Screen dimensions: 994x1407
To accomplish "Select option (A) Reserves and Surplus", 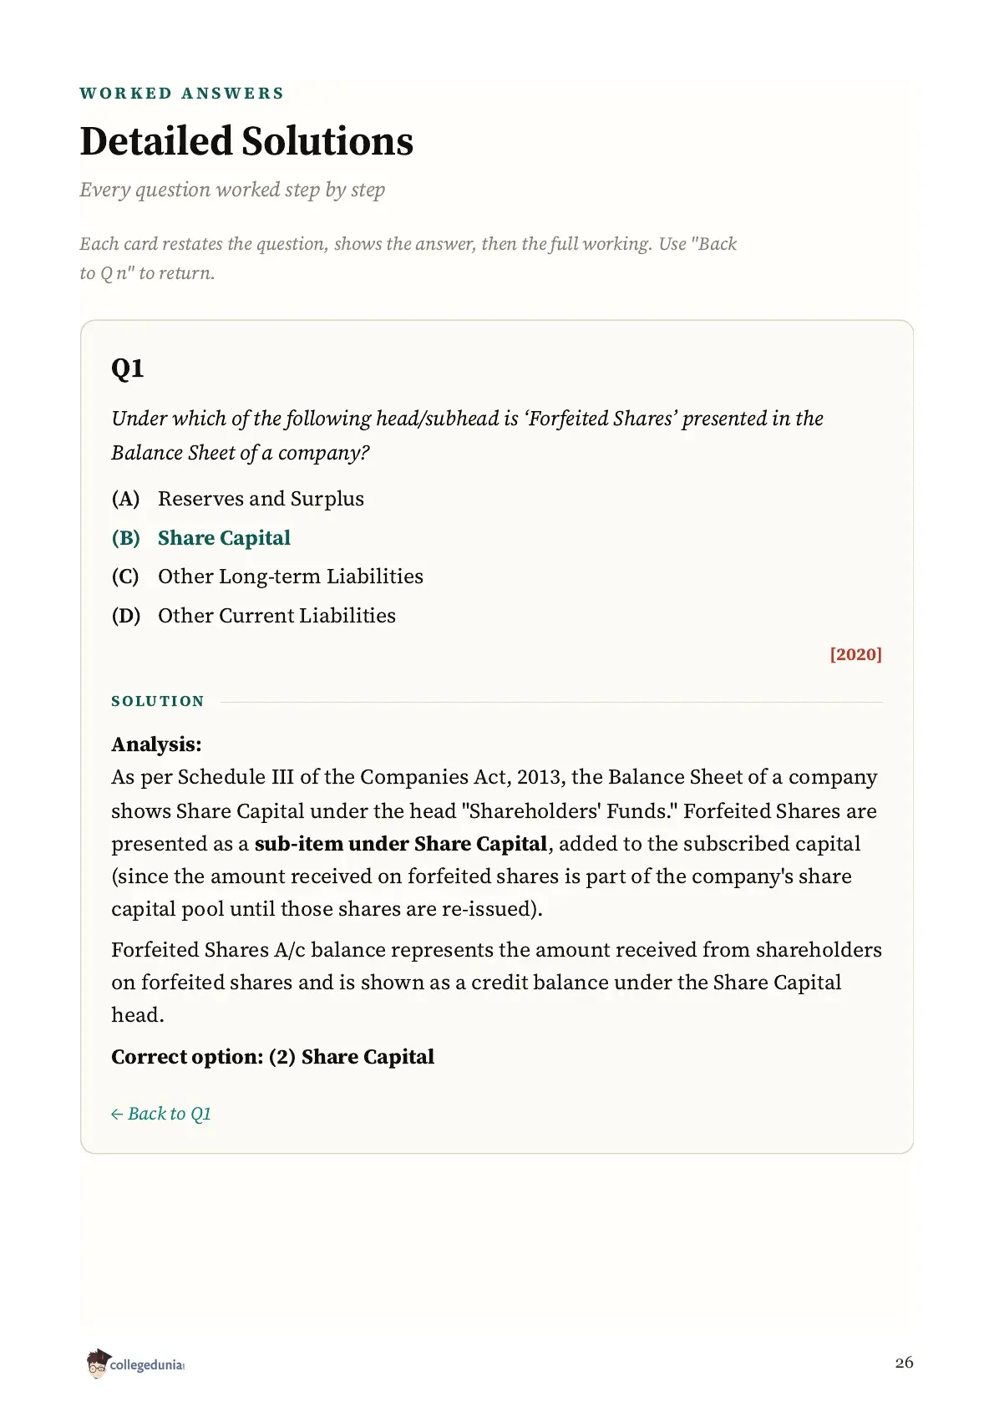I will (238, 499).
